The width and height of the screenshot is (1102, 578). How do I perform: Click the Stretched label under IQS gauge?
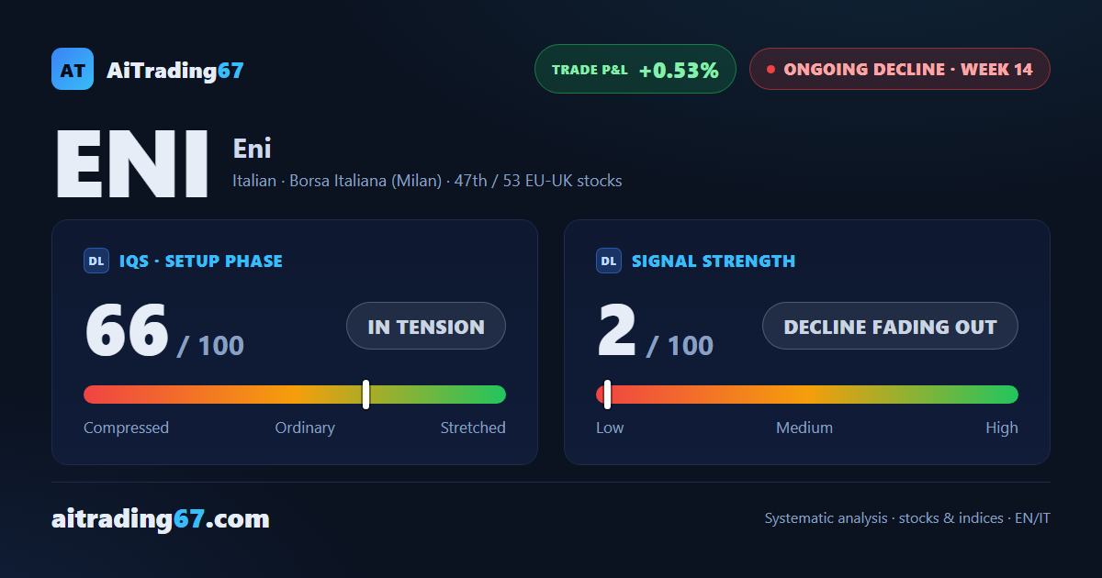click(473, 428)
